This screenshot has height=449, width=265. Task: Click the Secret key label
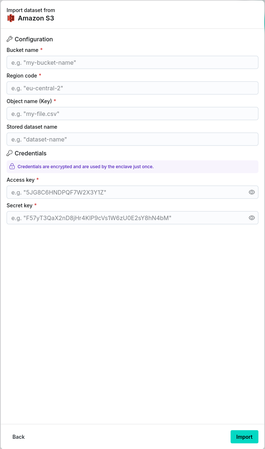coord(19,205)
